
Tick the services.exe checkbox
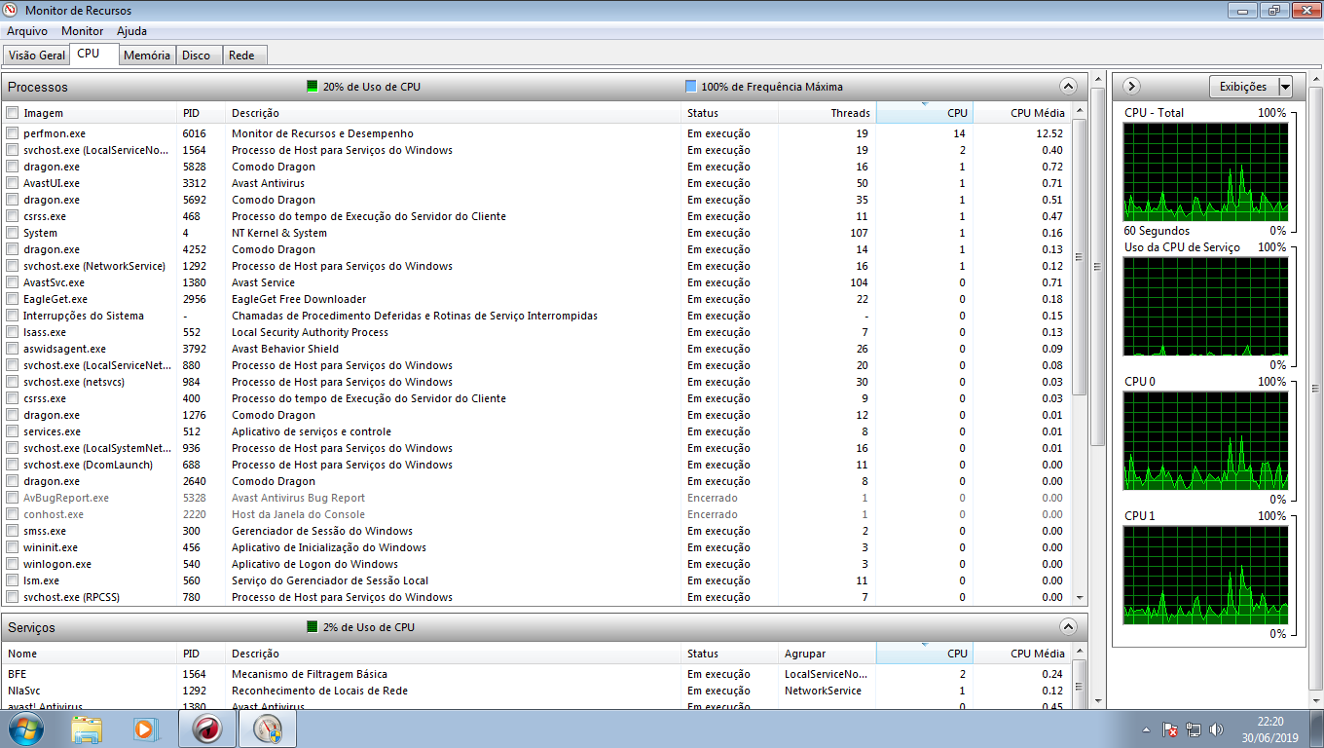pyautogui.click(x=12, y=431)
